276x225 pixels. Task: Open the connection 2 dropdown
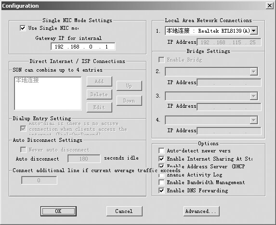click(x=254, y=72)
